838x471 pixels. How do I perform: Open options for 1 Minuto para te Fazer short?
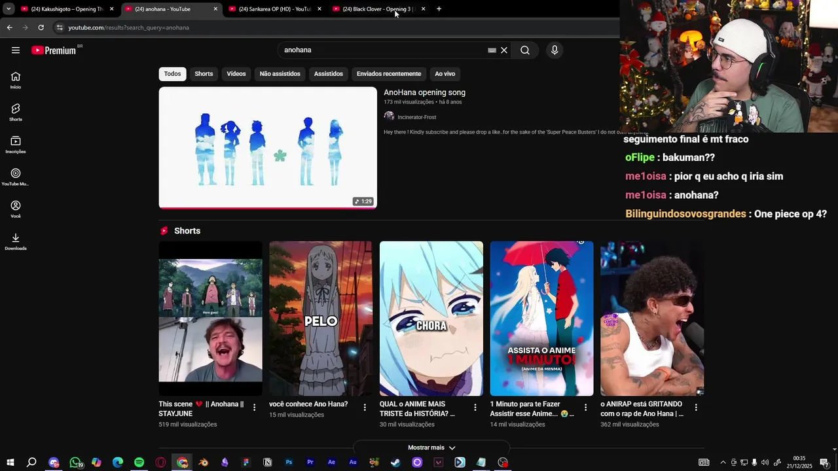pyautogui.click(x=586, y=407)
